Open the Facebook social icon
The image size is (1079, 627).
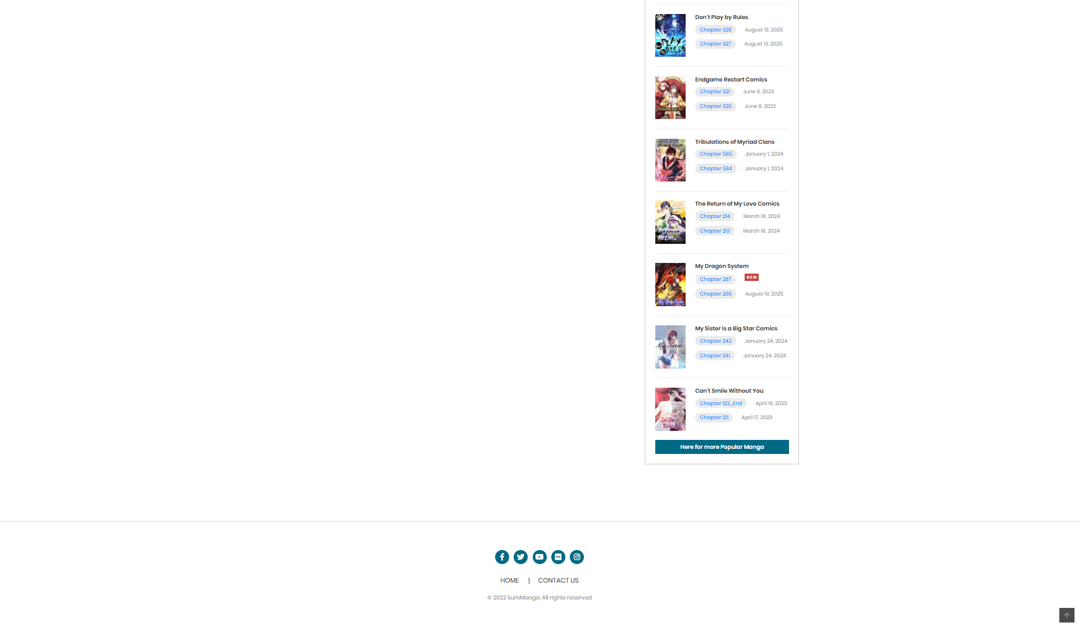click(502, 557)
